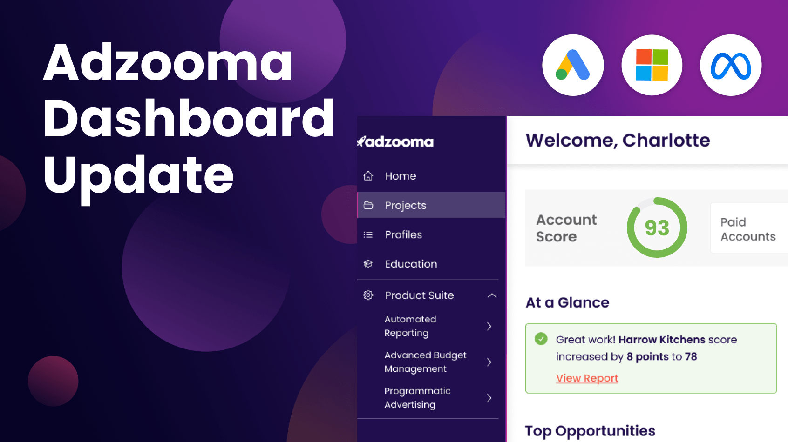
Task: Open the View Report link
Action: 587,378
